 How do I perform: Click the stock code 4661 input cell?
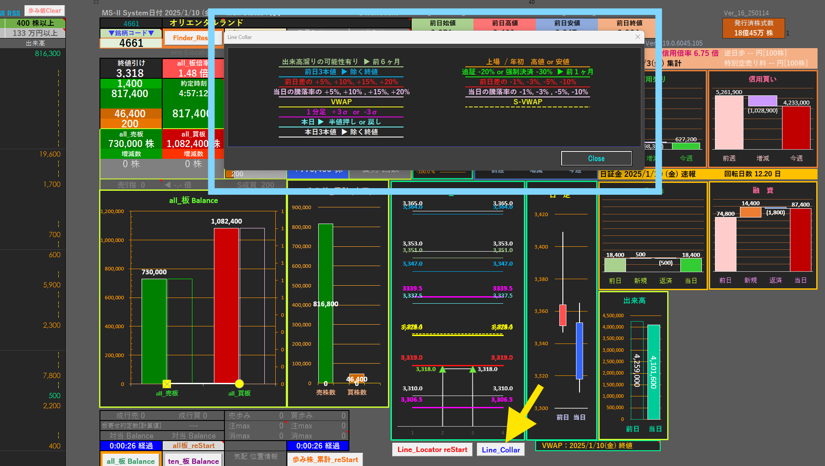coord(131,43)
